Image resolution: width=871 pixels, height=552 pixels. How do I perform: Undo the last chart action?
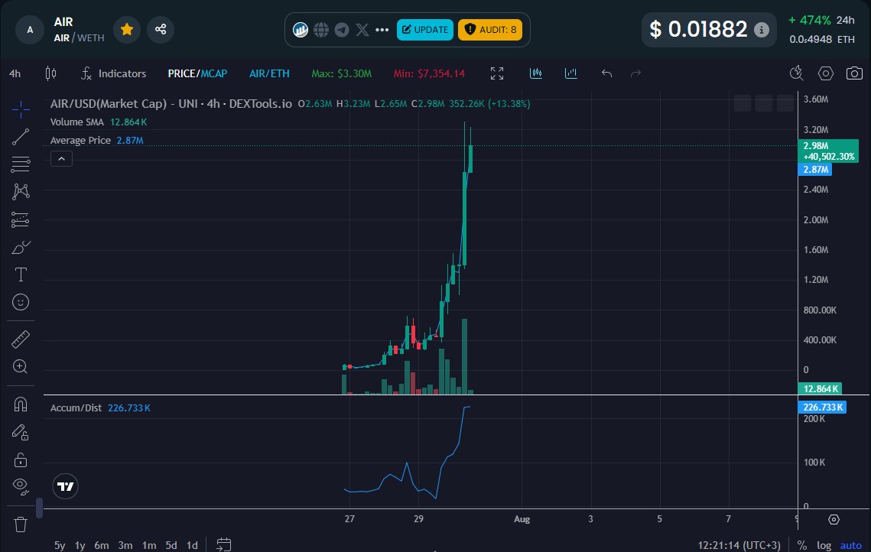click(606, 73)
